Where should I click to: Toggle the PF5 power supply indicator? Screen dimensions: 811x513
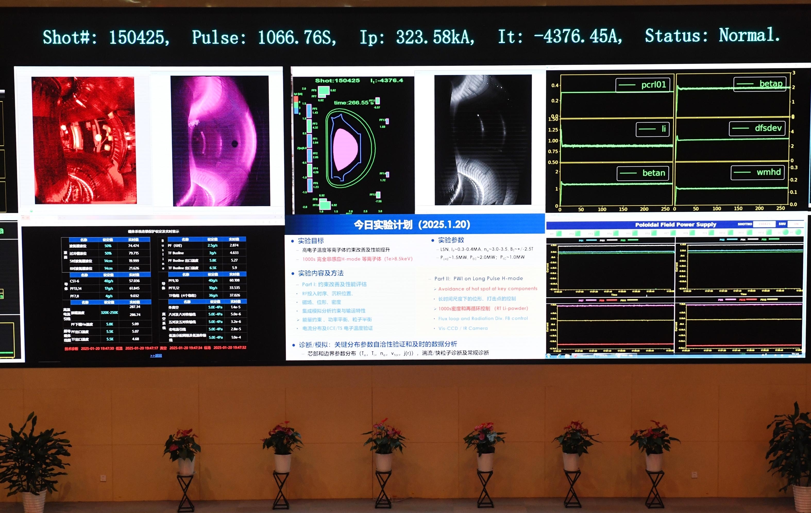pyautogui.click(x=635, y=233)
